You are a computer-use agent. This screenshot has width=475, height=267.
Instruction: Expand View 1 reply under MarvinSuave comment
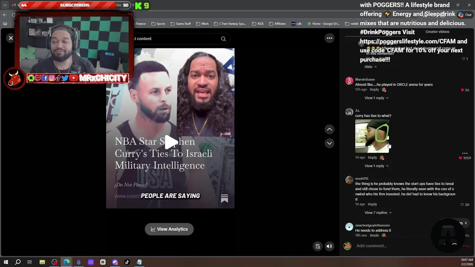click(376, 98)
